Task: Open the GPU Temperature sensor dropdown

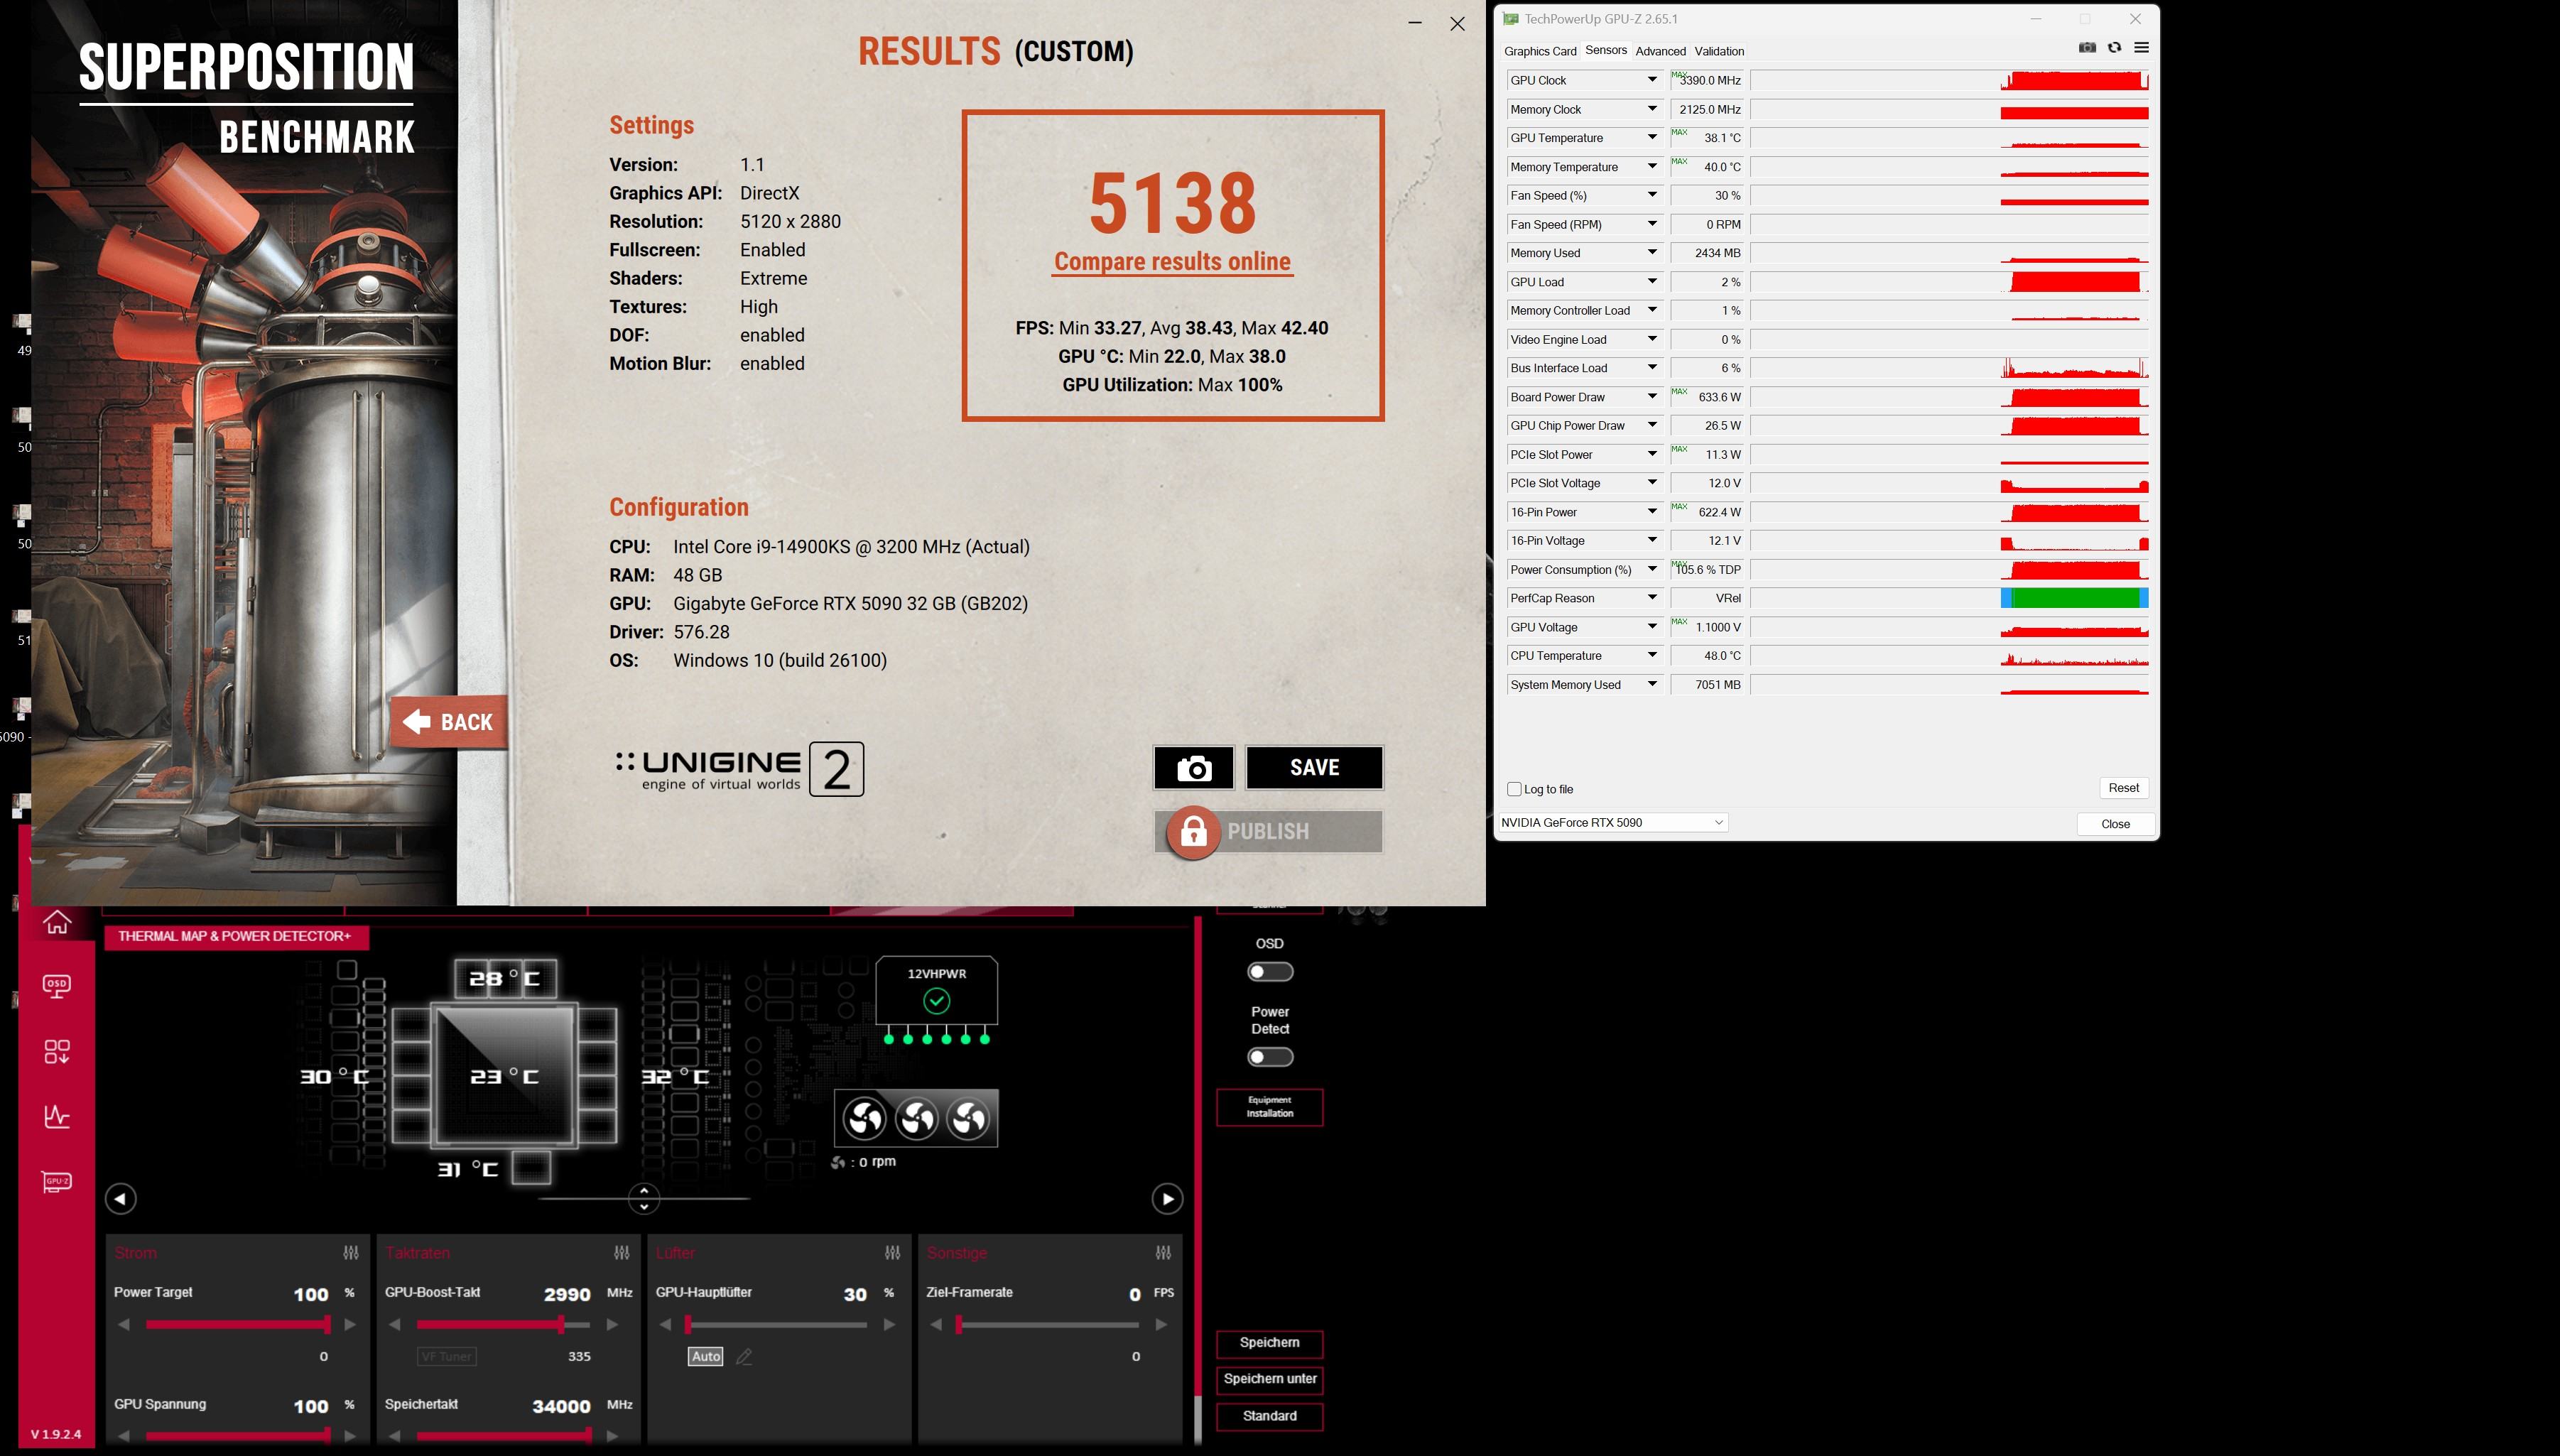Action: coord(1652,138)
